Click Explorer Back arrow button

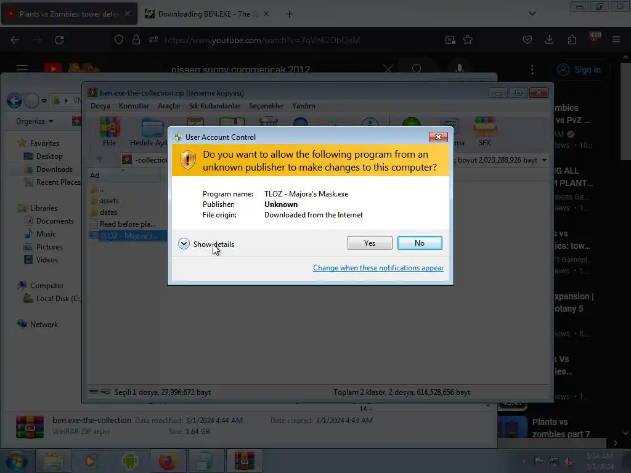(15, 100)
